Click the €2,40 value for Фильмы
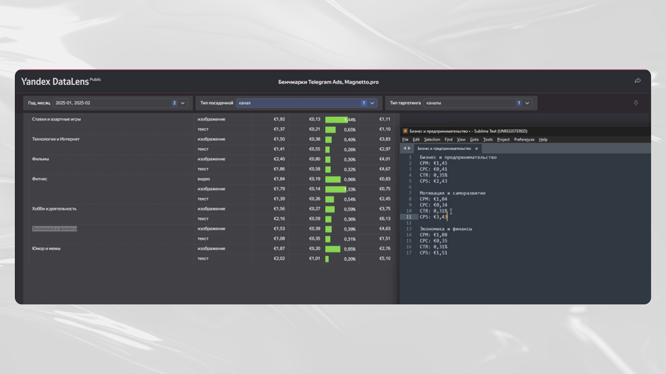 click(279, 159)
